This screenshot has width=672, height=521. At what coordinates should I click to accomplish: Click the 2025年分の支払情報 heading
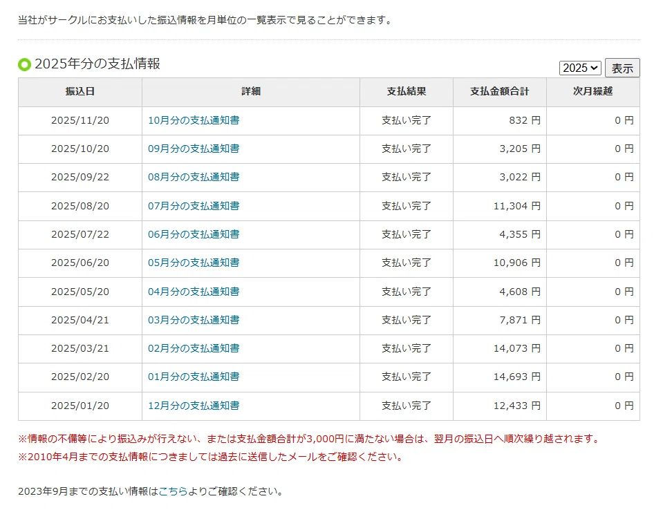97,64
